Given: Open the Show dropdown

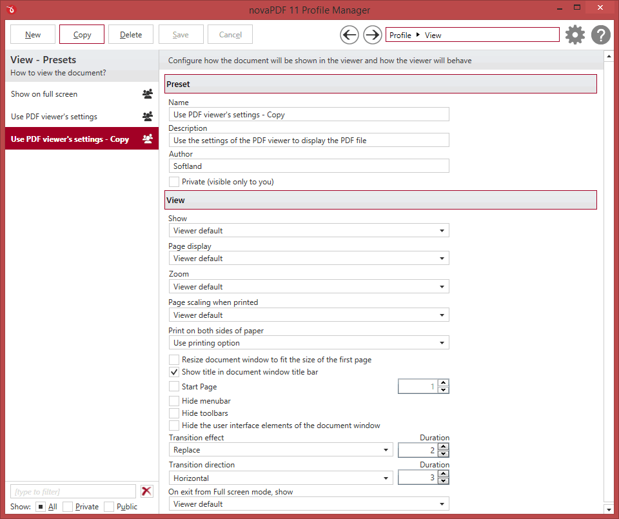Looking at the screenshot, I should click(309, 231).
